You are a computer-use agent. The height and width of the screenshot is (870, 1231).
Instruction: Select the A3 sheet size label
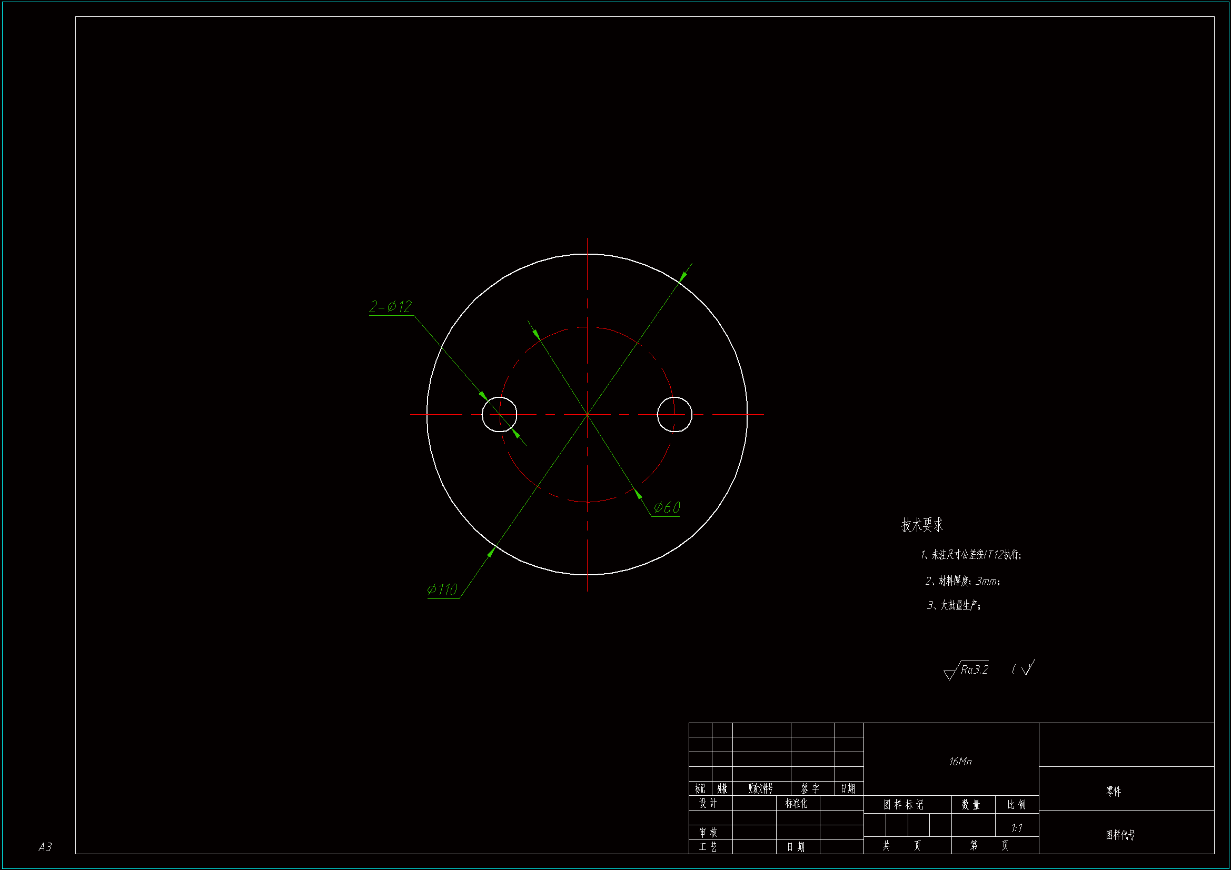click(45, 847)
